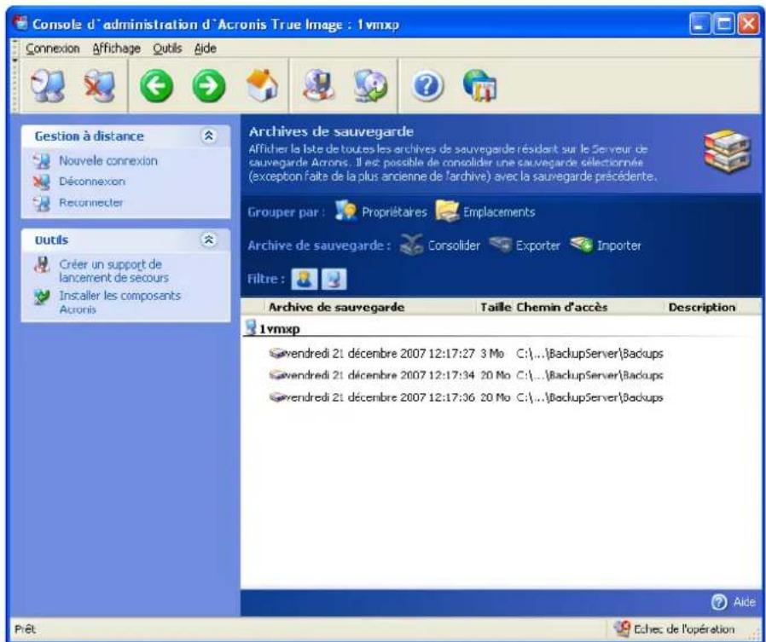The image size is (766, 642).
Task: Select backup dated 12:17:34
Action: pos(466,375)
